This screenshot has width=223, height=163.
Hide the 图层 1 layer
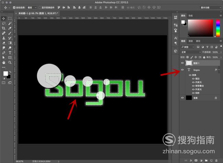coord(183,63)
